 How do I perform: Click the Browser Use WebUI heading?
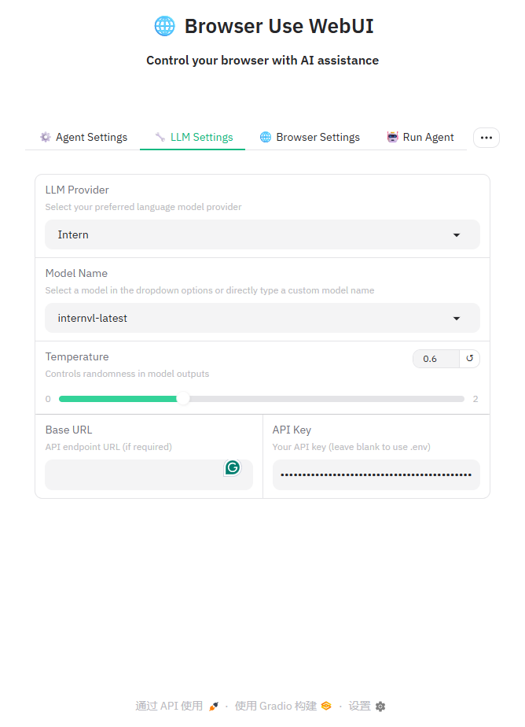(279, 26)
